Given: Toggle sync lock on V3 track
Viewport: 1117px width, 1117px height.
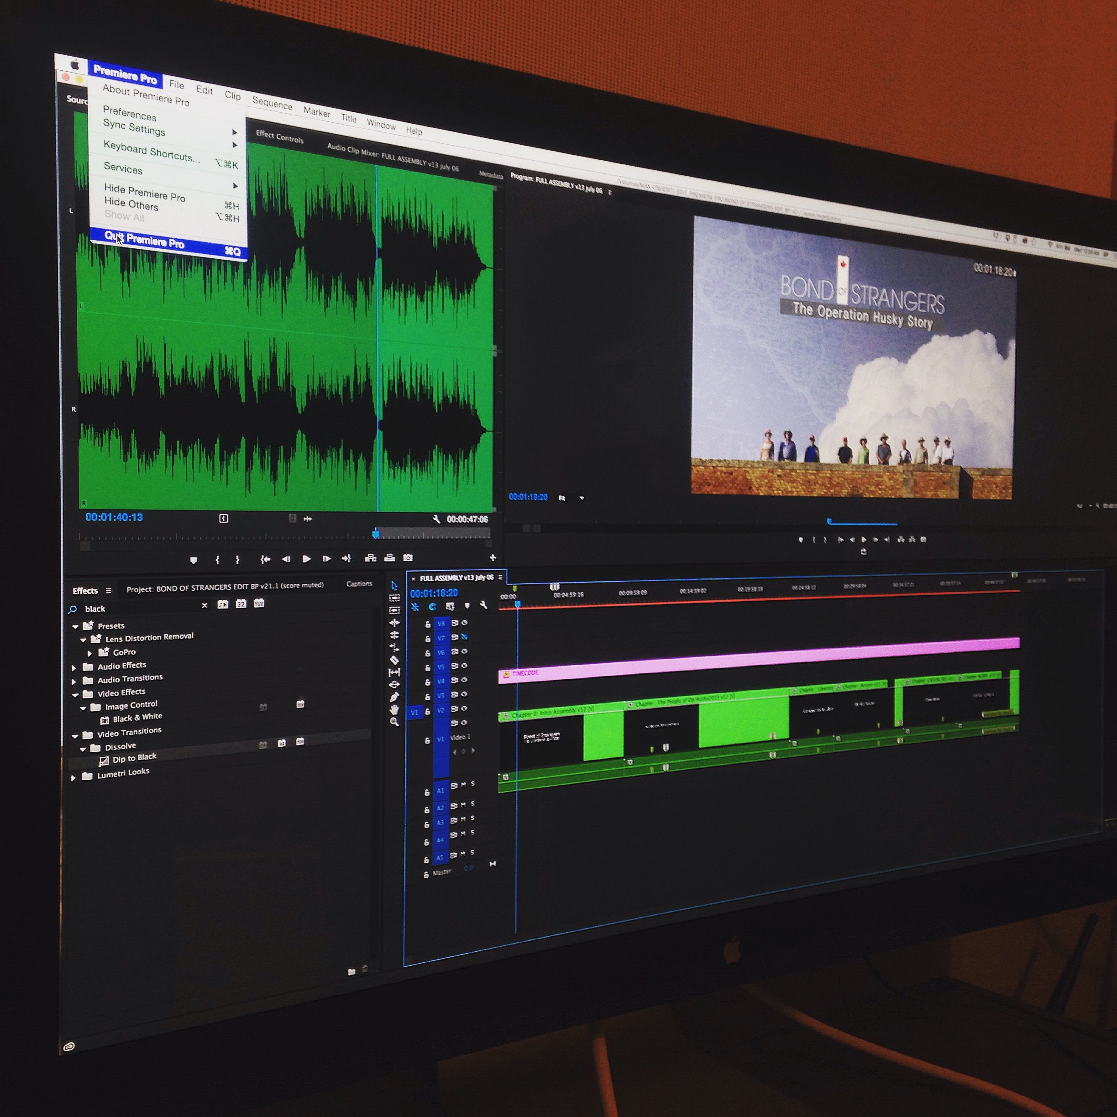Looking at the screenshot, I should (x=455, y=695).
